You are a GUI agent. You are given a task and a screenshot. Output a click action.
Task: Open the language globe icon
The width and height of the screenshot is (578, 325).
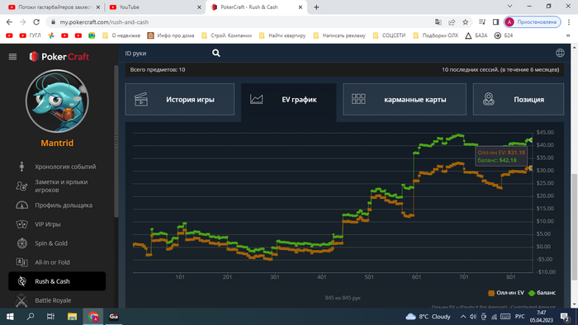click(560, 53)
